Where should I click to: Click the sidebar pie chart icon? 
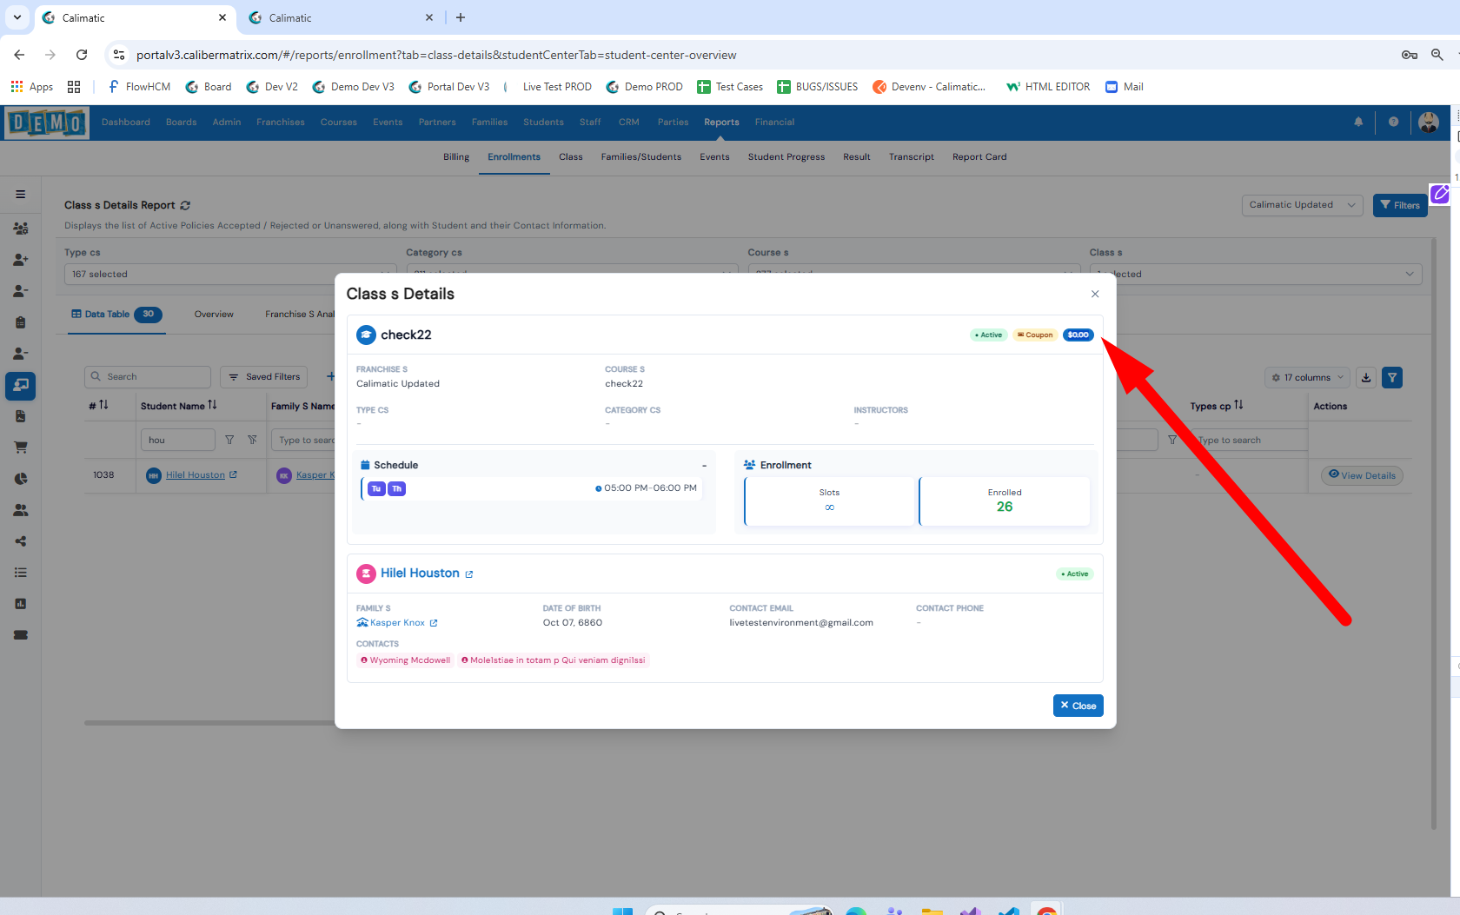coord(21,479)
